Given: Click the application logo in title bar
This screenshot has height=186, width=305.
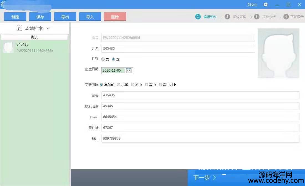Looking at the screenshot, I should (x=3, y=4).
